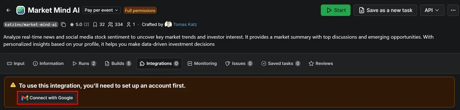Go back using the left arrow
The width and height of the screenshot is (460, 110).
pyautogui.click(x=8, y=10)
